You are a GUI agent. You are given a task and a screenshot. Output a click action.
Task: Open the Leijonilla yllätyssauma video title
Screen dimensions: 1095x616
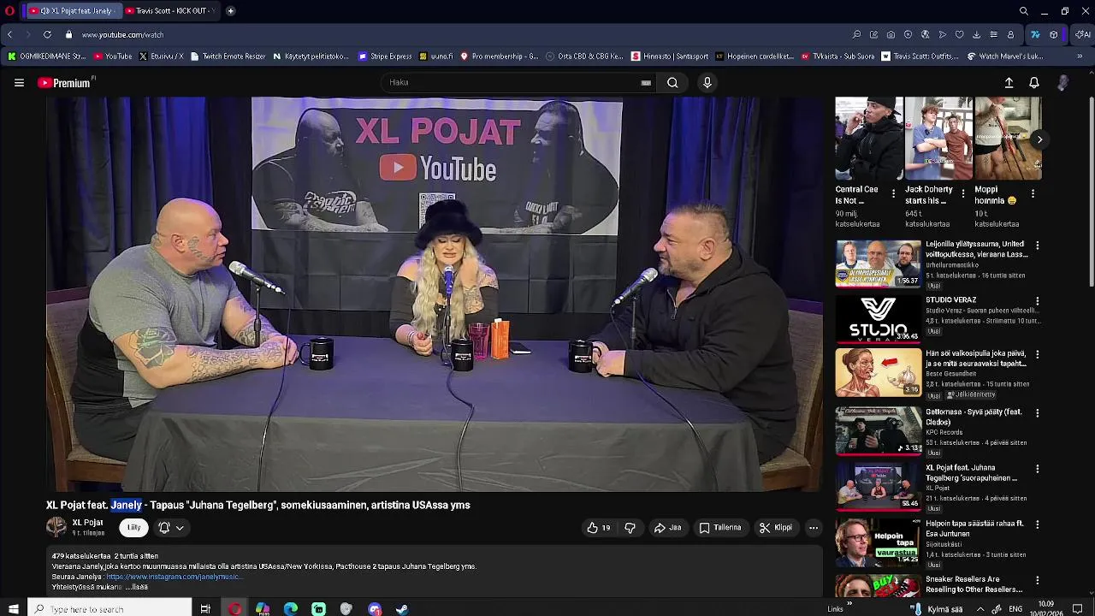click(975, 249)
